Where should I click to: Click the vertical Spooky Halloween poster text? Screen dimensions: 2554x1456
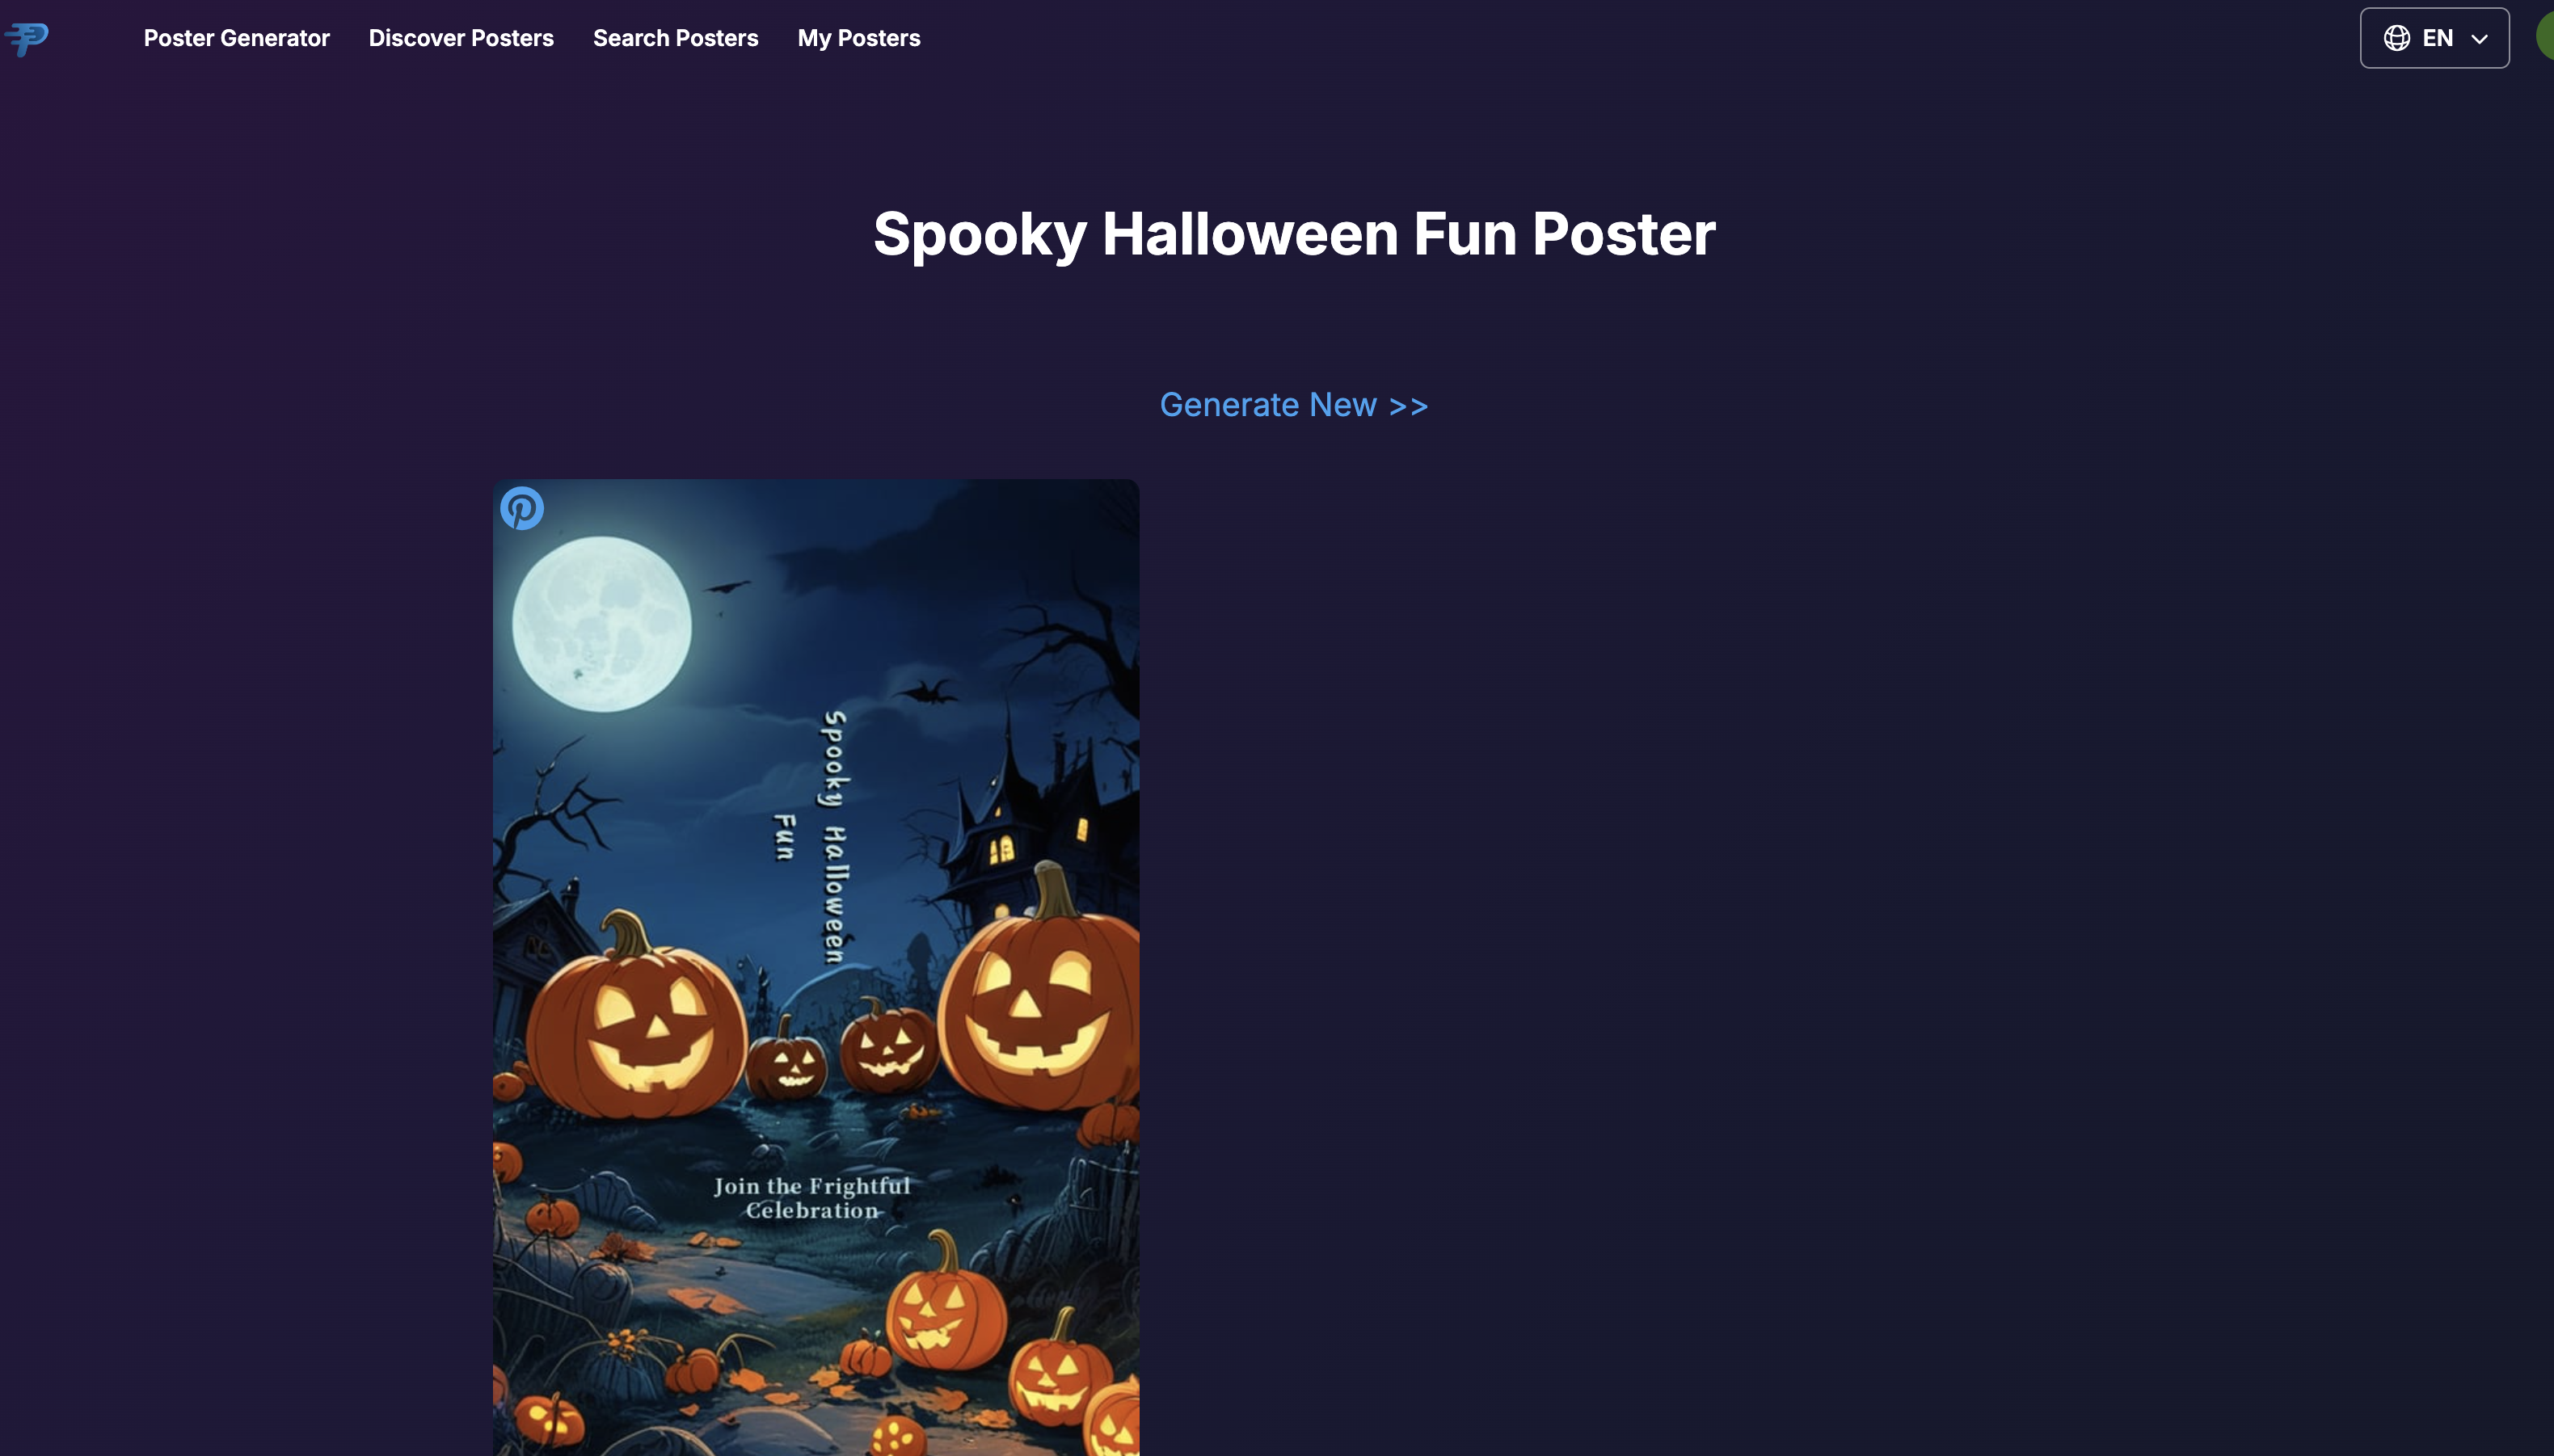click(835, 838)
